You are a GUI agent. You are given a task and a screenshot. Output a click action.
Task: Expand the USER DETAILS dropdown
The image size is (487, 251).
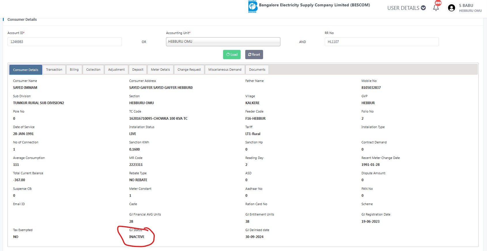click(406, 8)
